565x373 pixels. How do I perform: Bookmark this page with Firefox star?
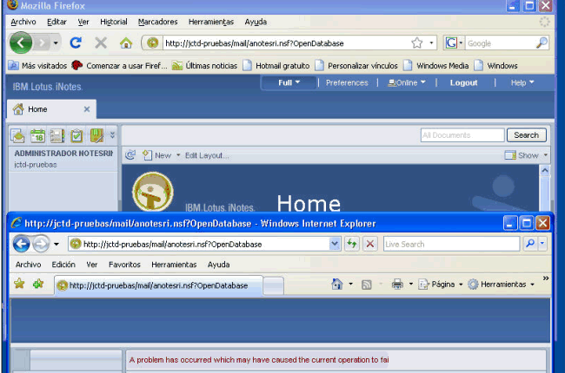click(417, 43)
